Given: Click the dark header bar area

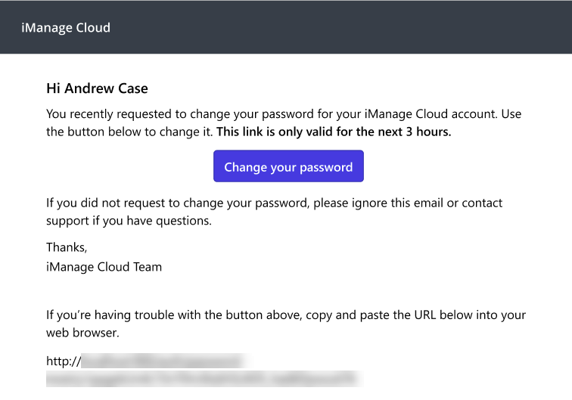Looking at the screenshot, I should (x=340, y=27).
